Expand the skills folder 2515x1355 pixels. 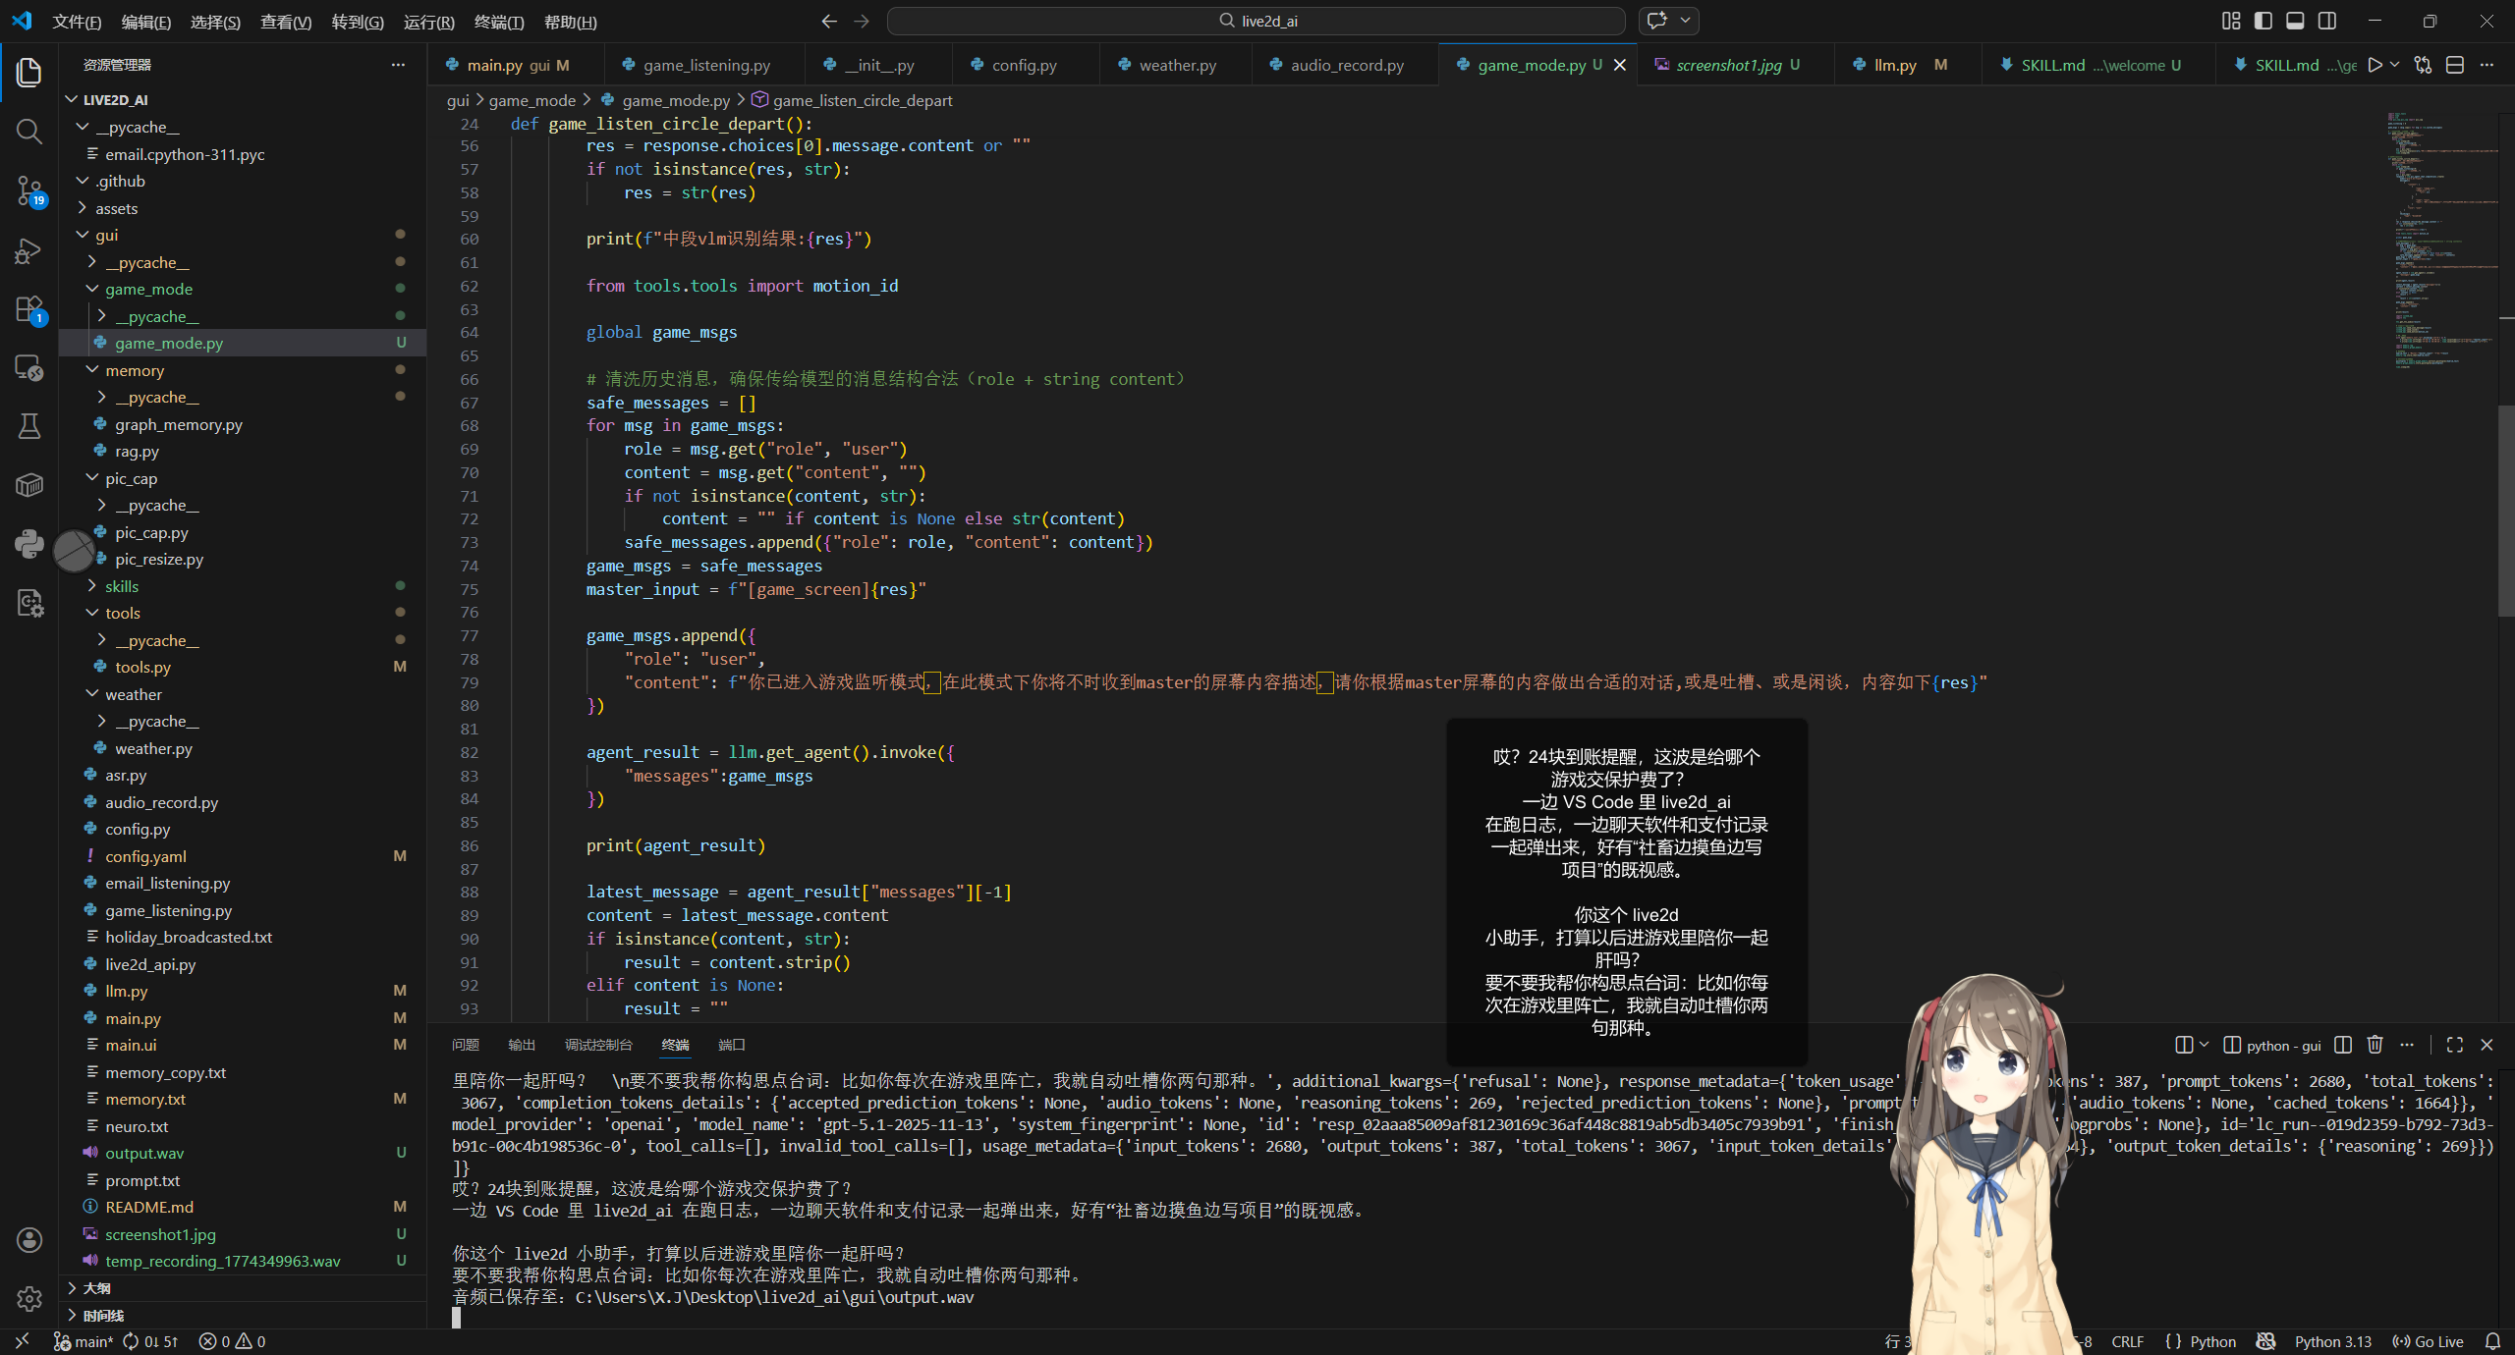point(122,586)
